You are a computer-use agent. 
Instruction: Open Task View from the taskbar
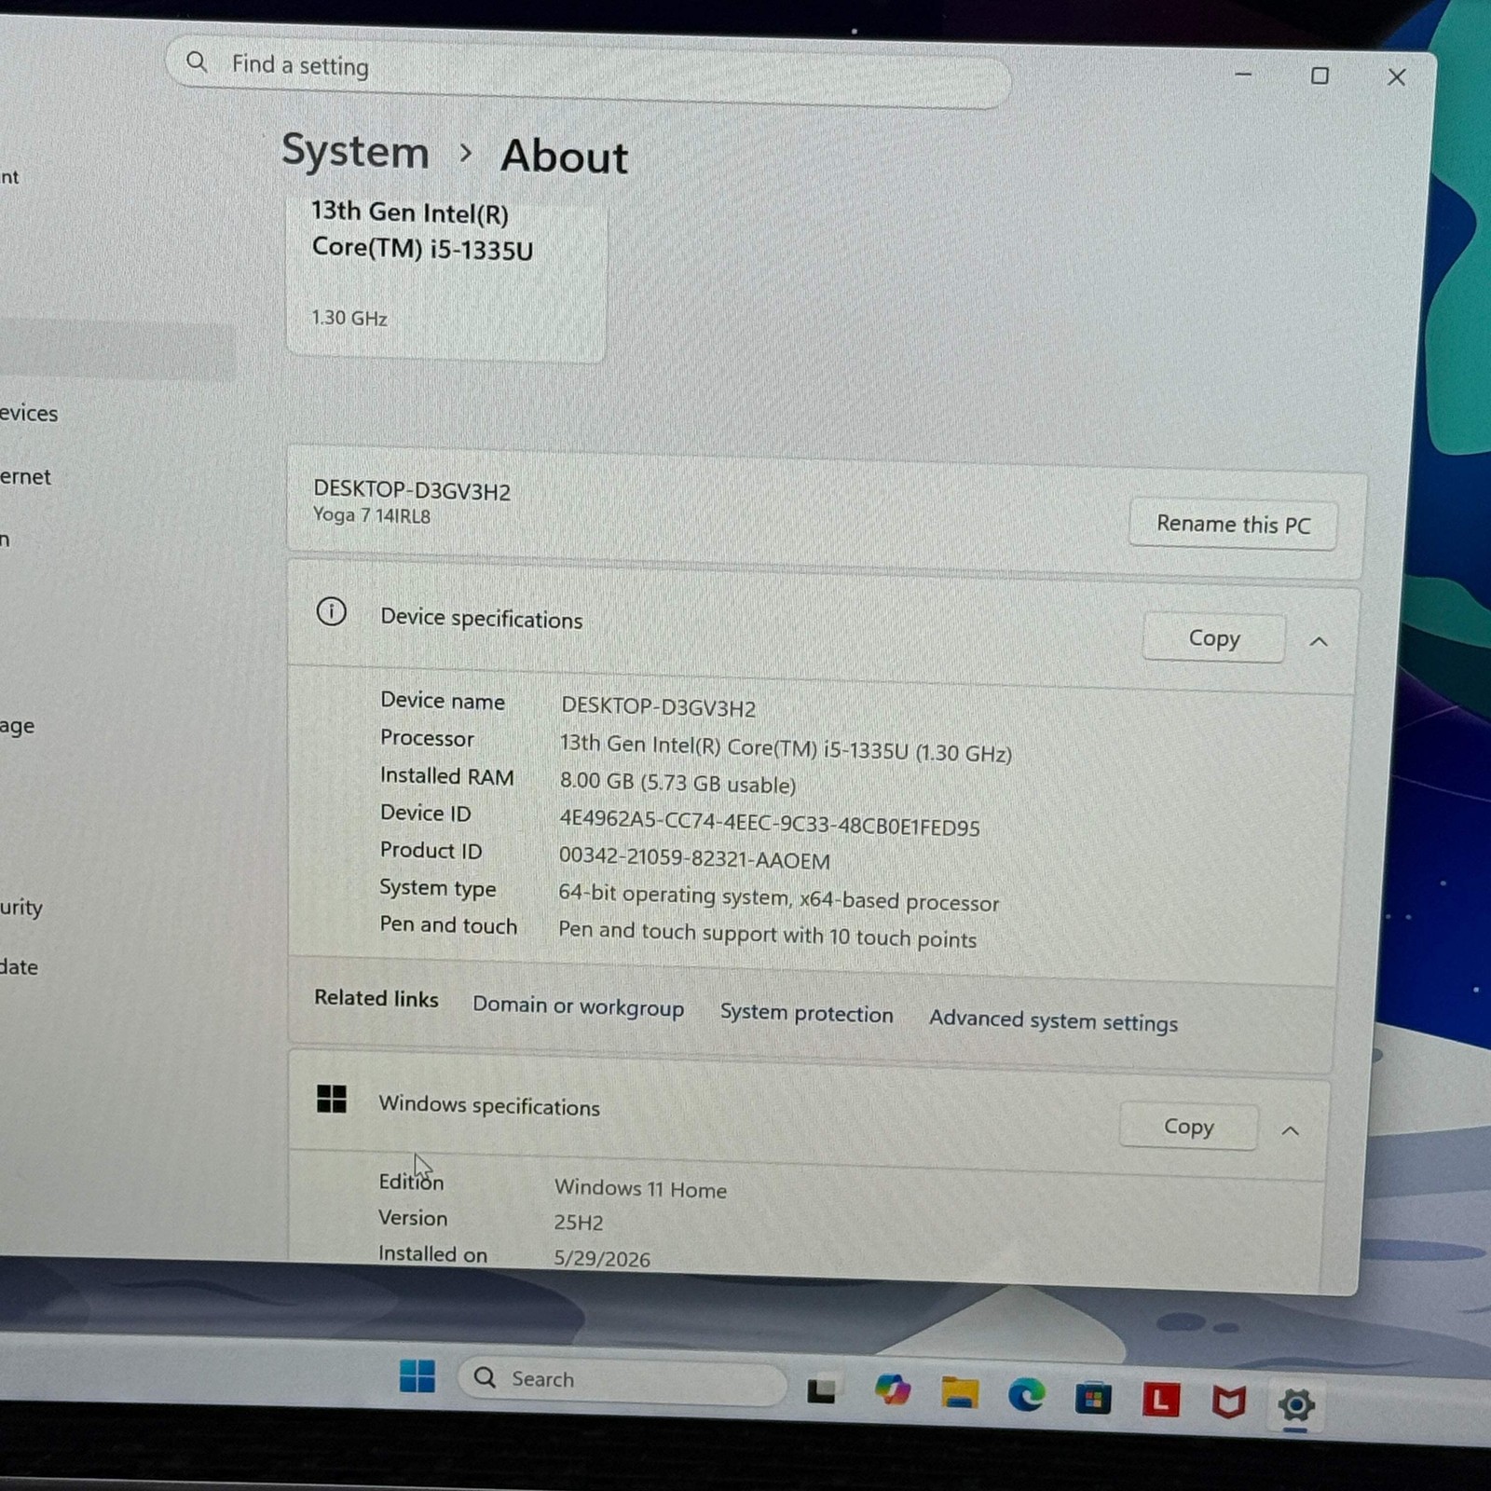[821, 1390]
